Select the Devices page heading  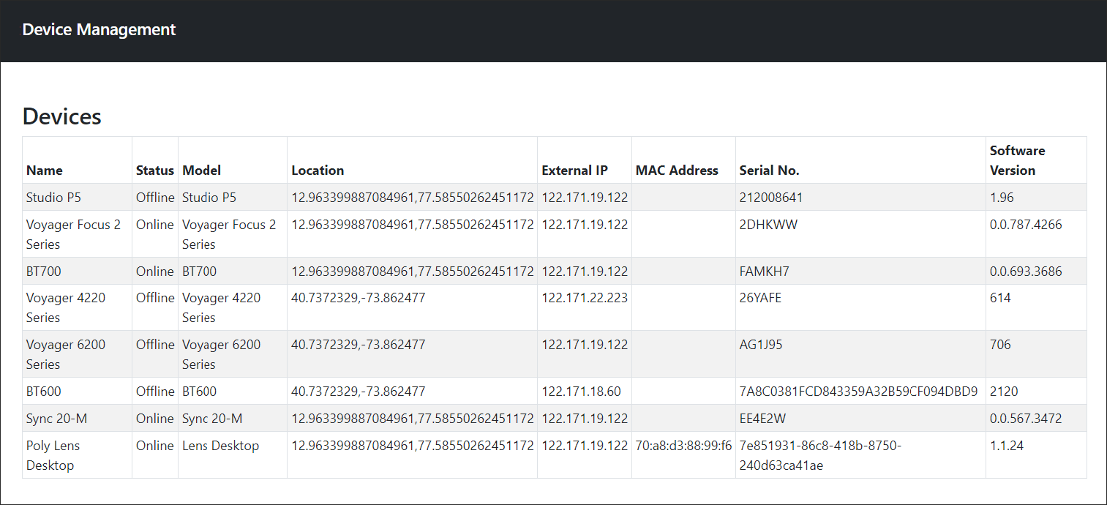click(61, 116)
